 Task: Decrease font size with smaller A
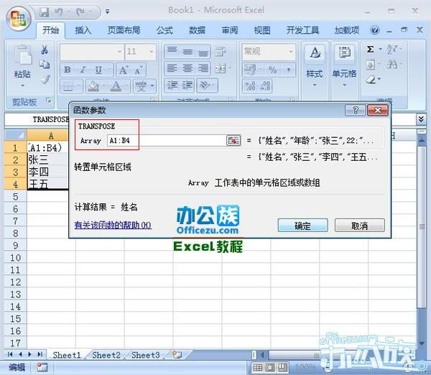pos(138,70)
